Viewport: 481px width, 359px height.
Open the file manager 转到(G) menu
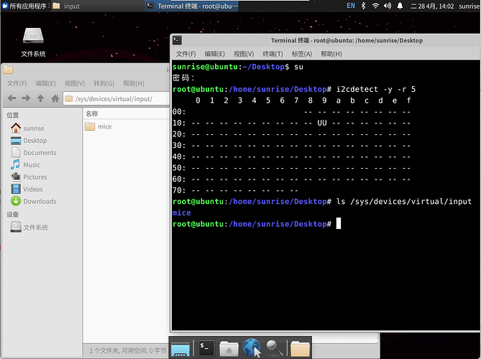[x=104, y=83]
